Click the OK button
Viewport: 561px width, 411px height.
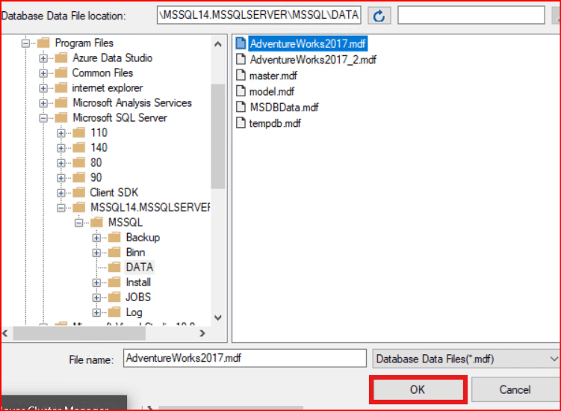tap(418, 389)
